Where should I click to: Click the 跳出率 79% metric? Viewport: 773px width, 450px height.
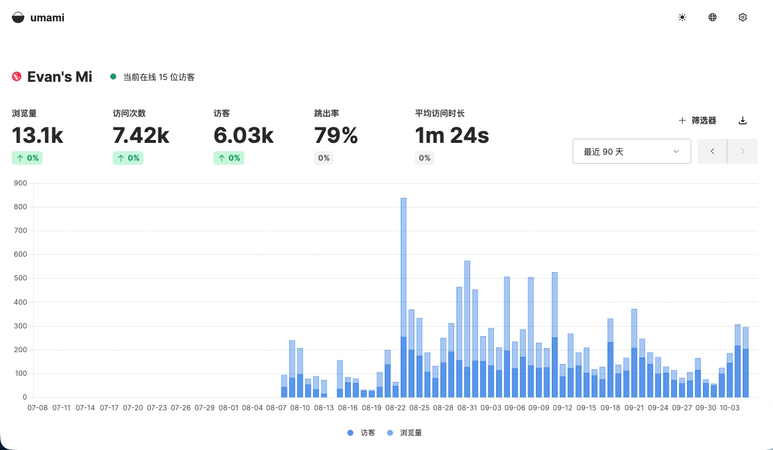(x=336, y=136)
